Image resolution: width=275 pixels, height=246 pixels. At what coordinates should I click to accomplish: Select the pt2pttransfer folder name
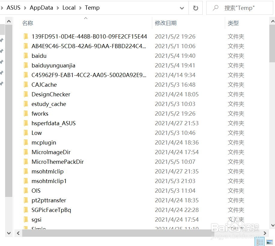[49, 201]
